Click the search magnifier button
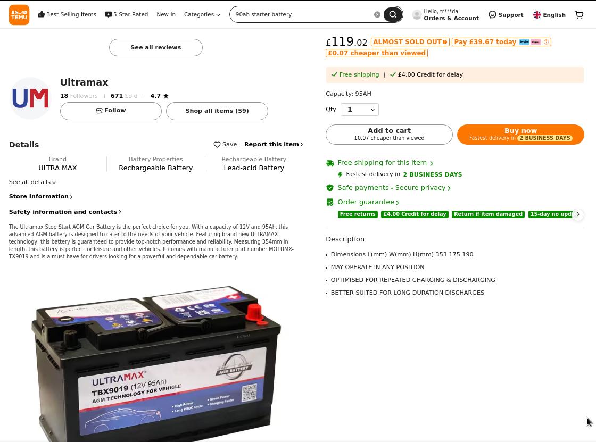Image resolution: width=596 pixels, height=442 pixels. tap(393, 14)
